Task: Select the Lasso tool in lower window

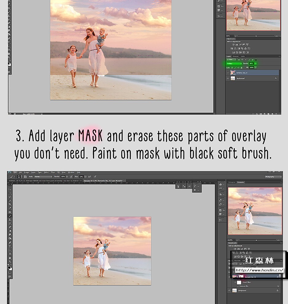Action: coord(10,197)
